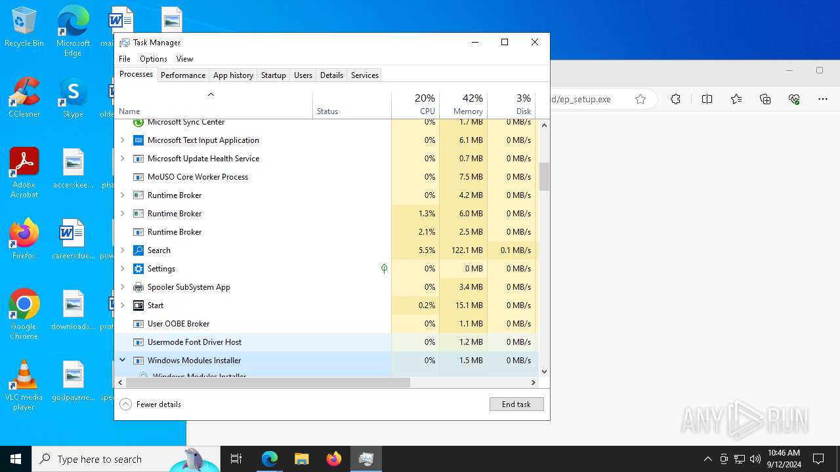
Task: Click the Task View taskbar button
Action: click(x=236, y=459)
